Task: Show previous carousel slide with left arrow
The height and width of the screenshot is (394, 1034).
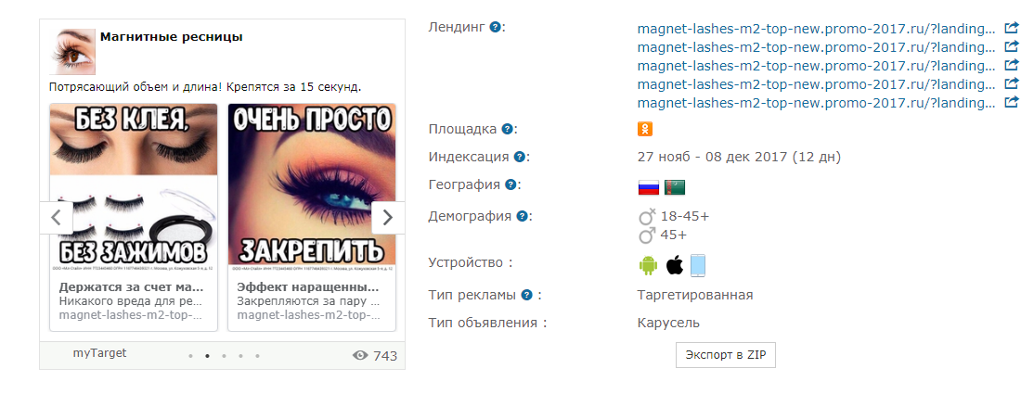Action: point(57,218)
